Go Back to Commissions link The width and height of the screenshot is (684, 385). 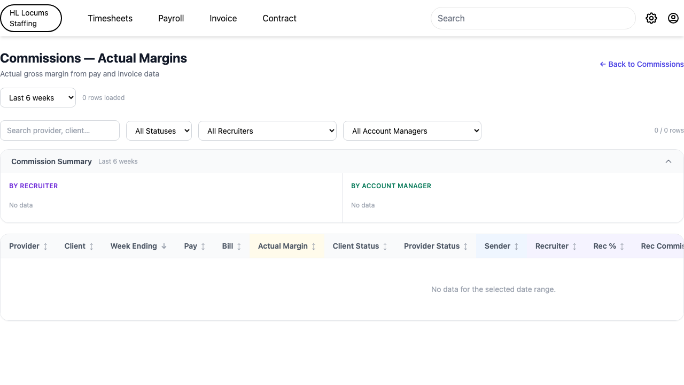[x=642, y=64]
